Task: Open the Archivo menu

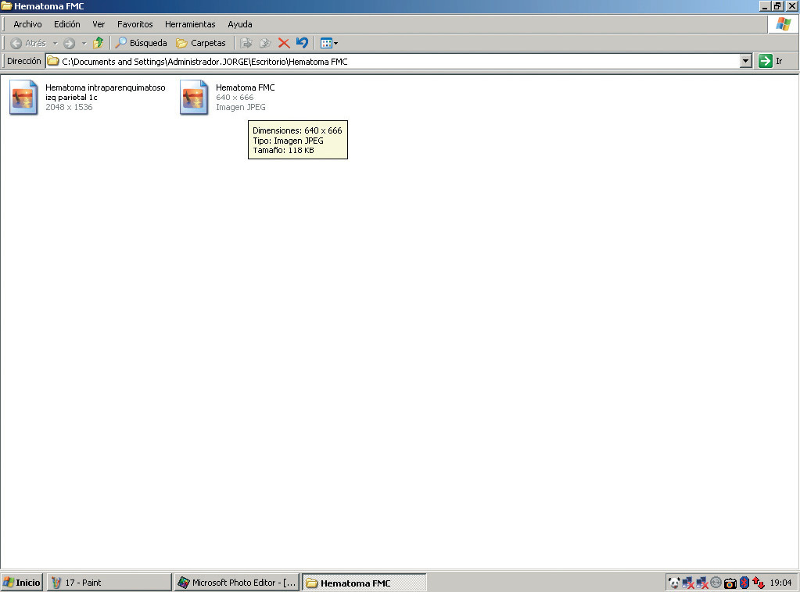Action: point(27,24)
